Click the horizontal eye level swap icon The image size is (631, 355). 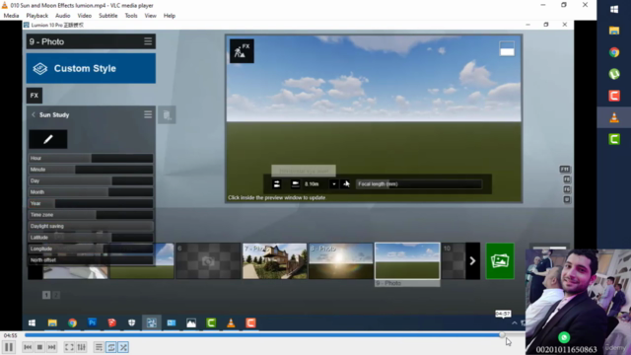(x=277, y=184)
